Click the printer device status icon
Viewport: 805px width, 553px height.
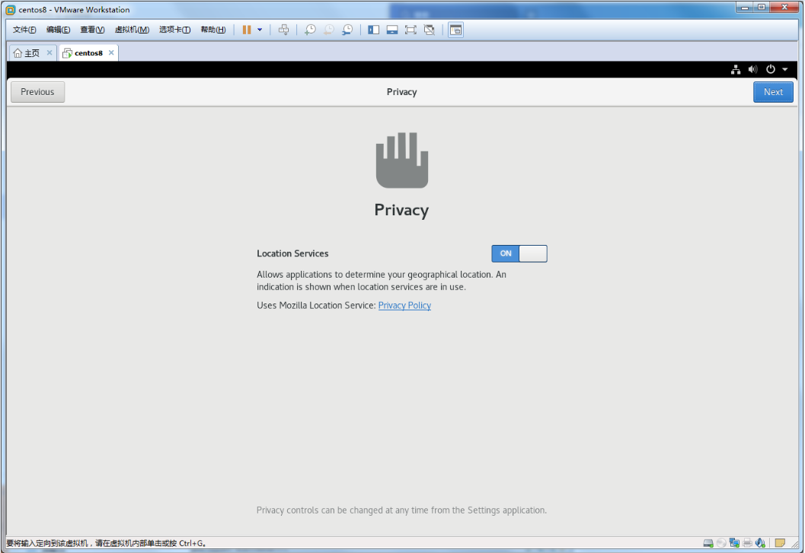[747, 543]
